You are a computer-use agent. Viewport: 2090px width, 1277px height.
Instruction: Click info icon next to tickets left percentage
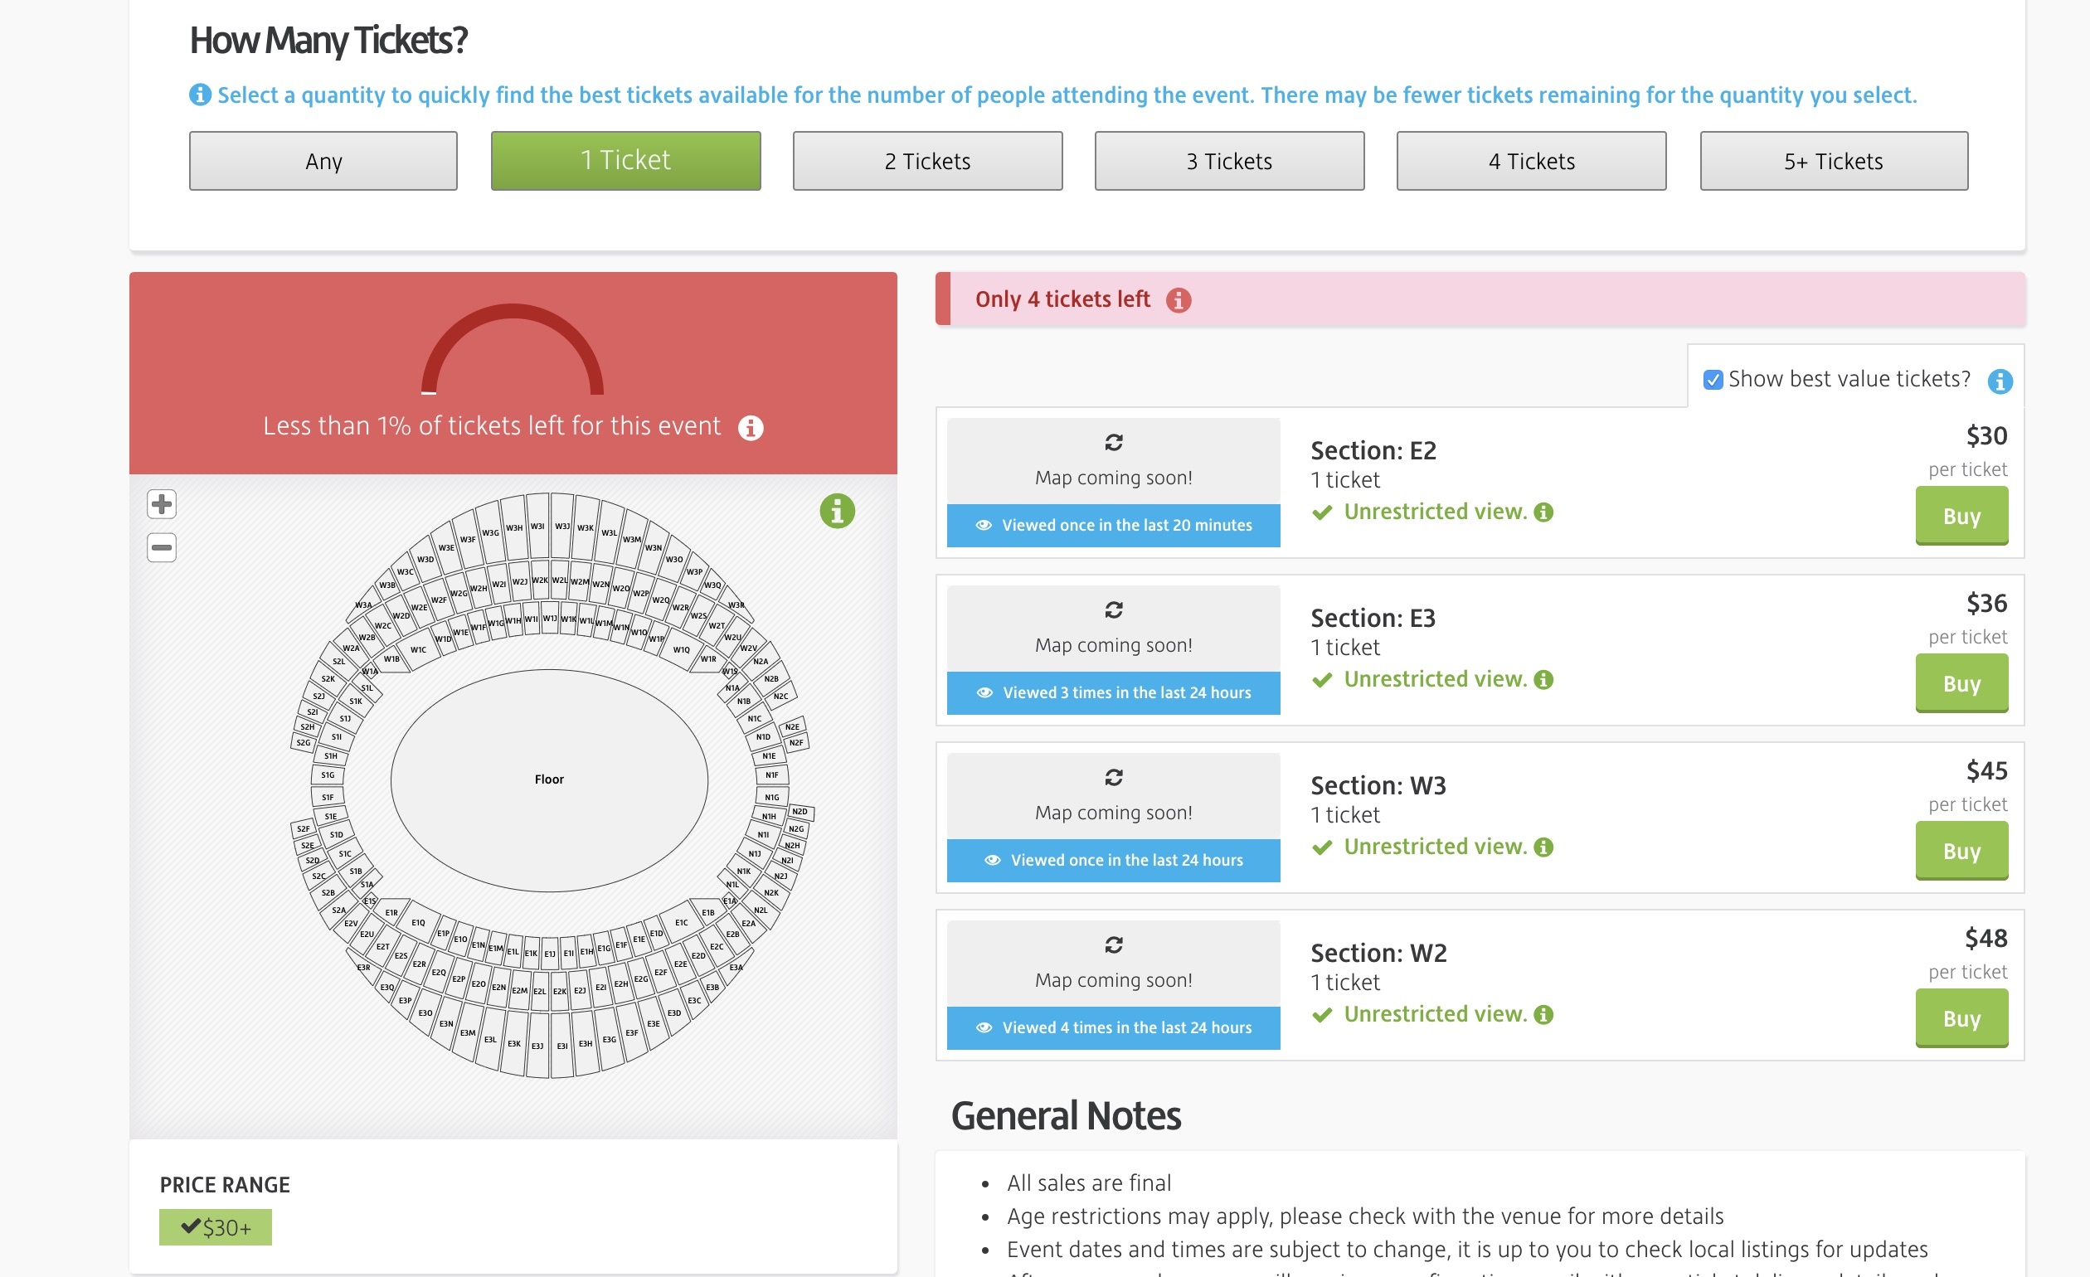coord(750,427)
